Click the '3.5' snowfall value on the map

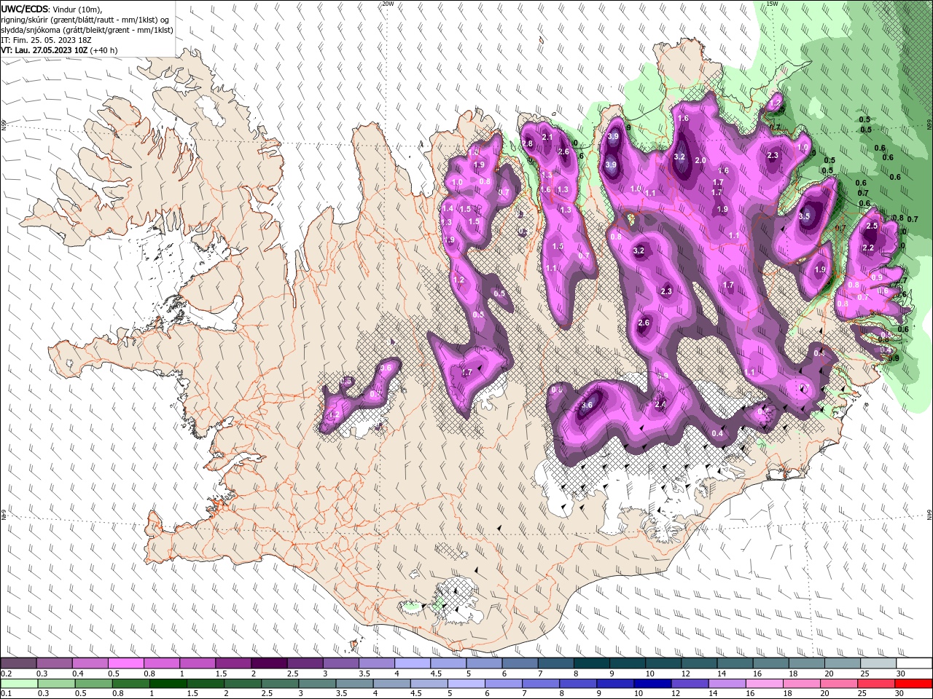804,216
